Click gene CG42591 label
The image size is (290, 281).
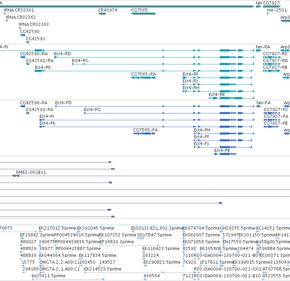pos(35,39)
